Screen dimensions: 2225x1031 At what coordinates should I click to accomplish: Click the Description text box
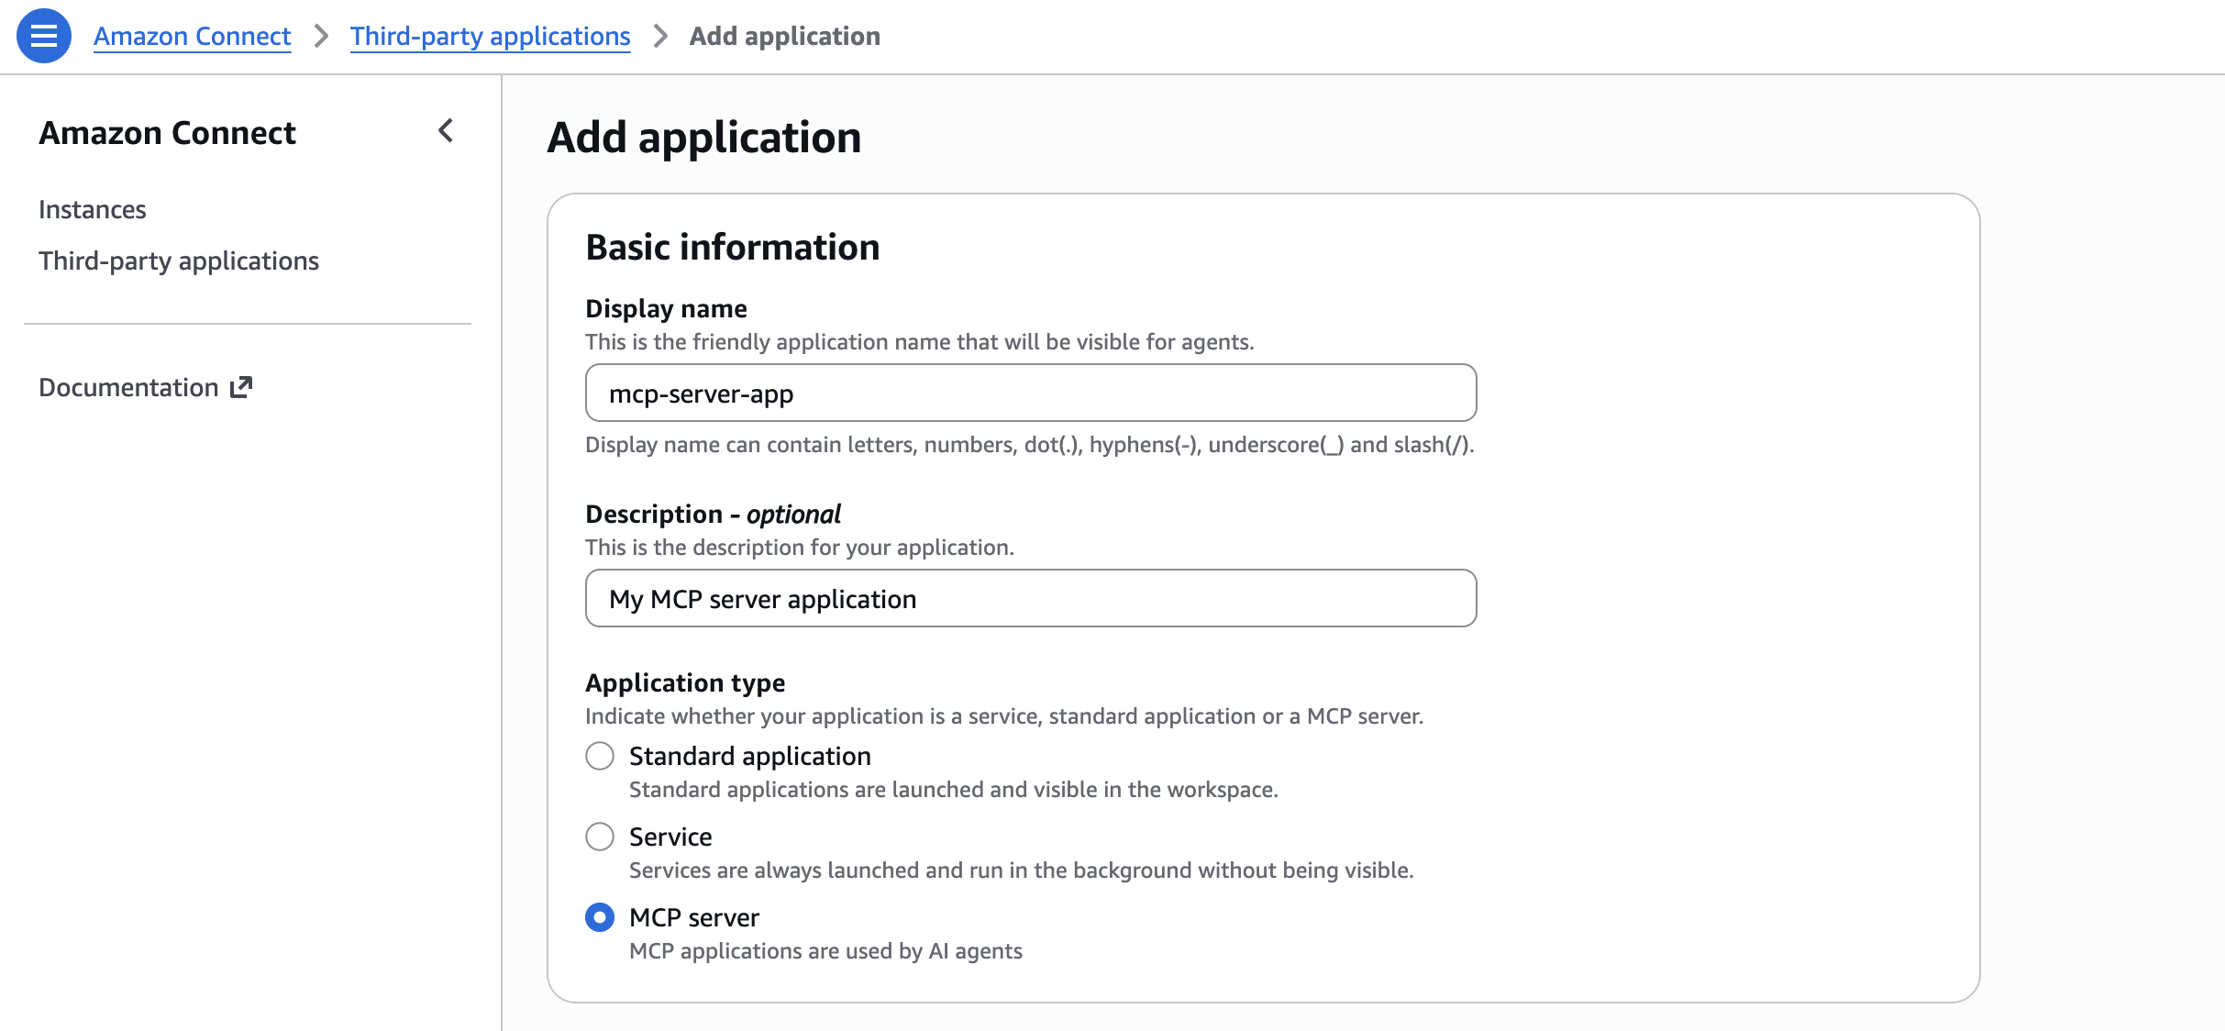[1027, 598]
